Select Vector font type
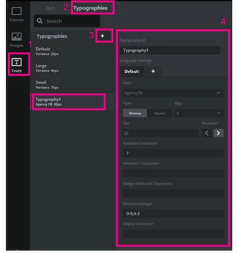The width and height of the screenshot is (237, 253). pos(159,113)
